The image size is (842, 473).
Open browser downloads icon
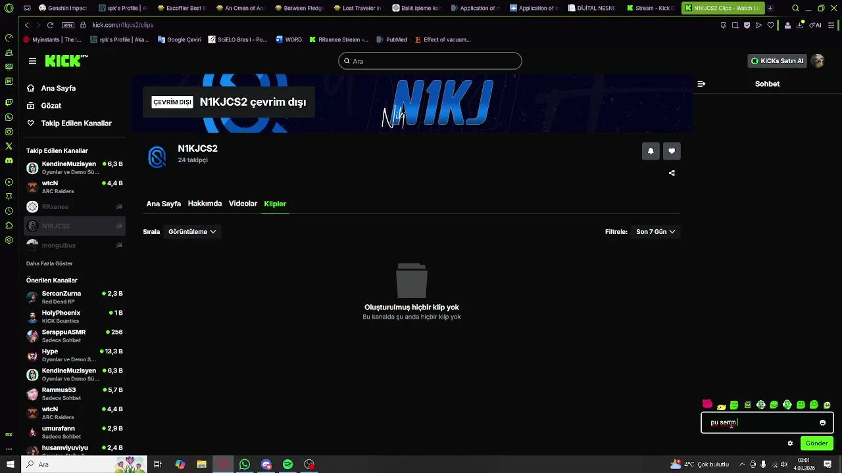point(799,25)
